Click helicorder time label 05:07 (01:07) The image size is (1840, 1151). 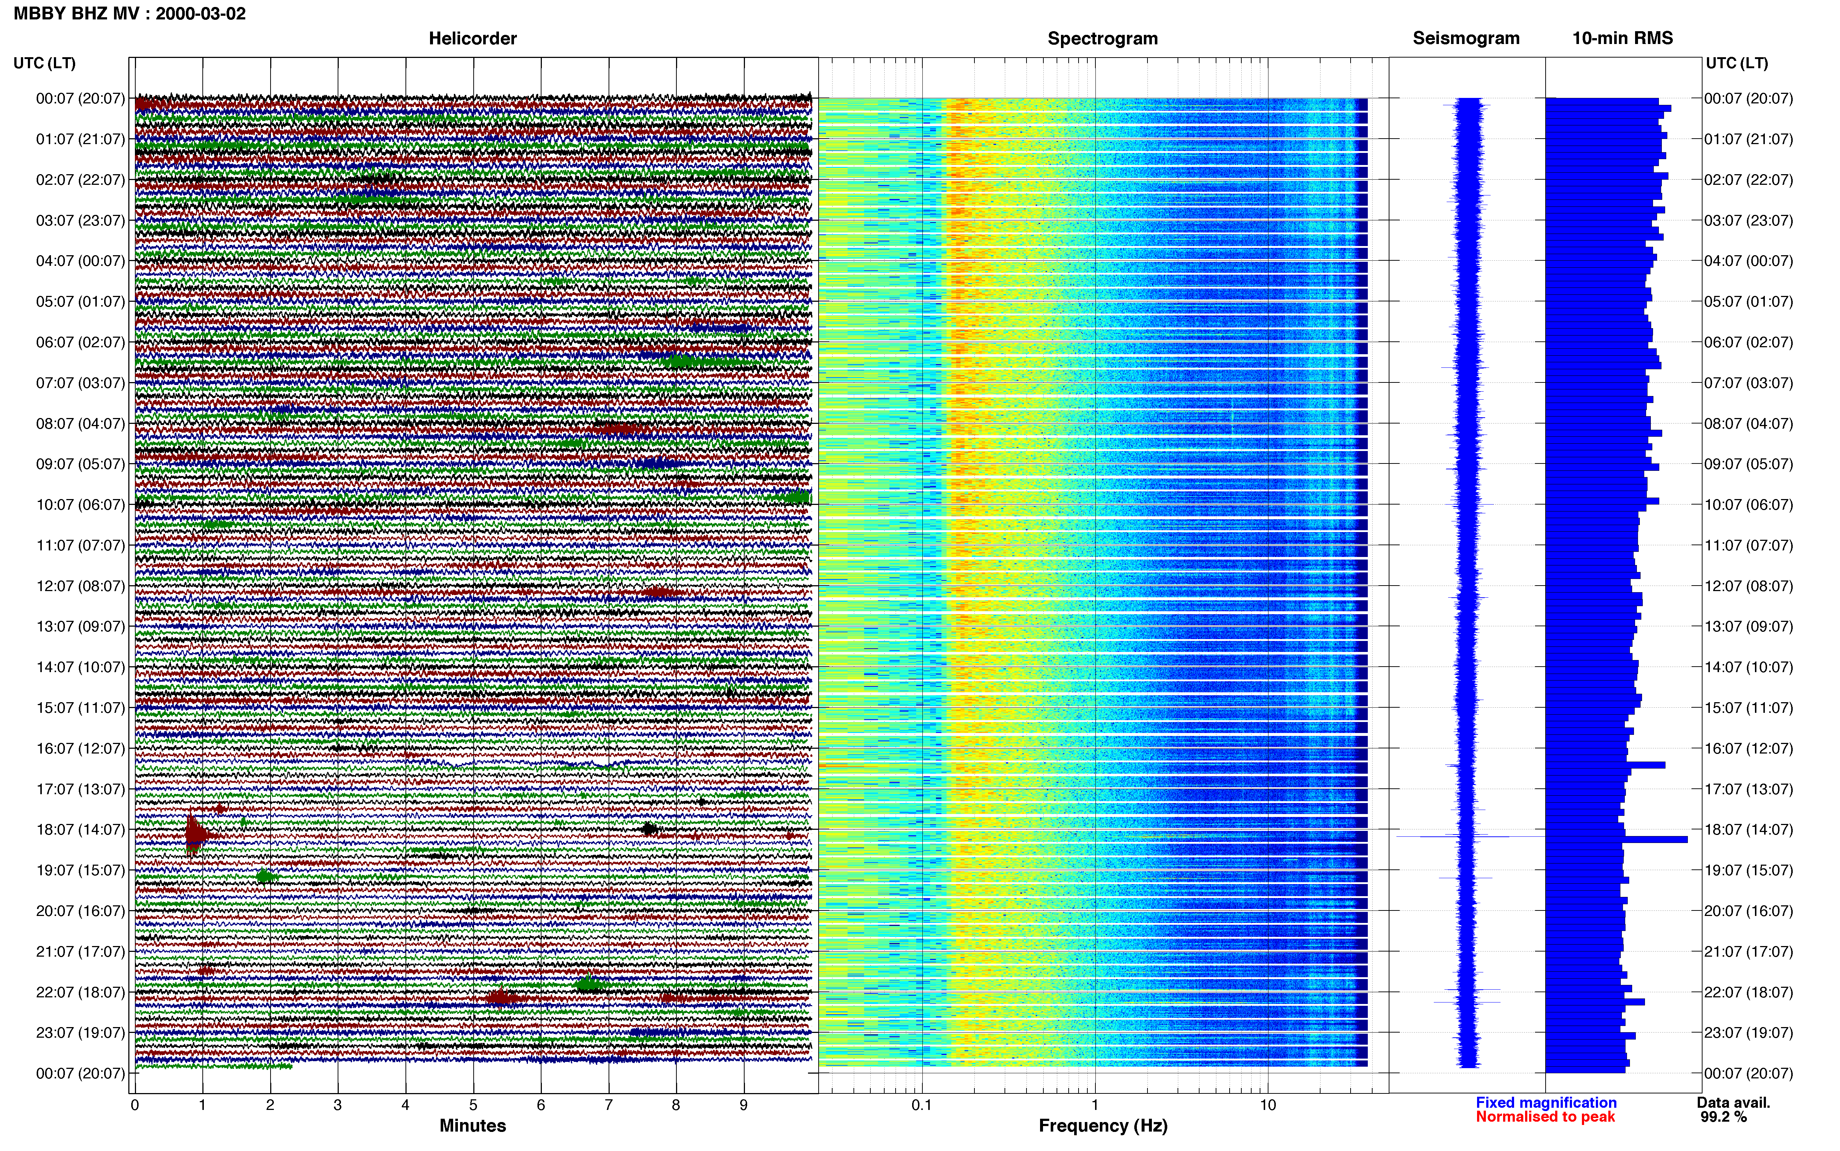coord(80,301)
